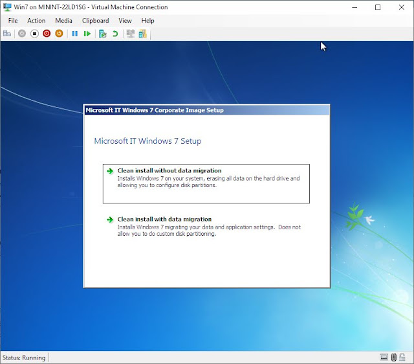
Task: Click green arrow beside install without migration
Action: 110,171
